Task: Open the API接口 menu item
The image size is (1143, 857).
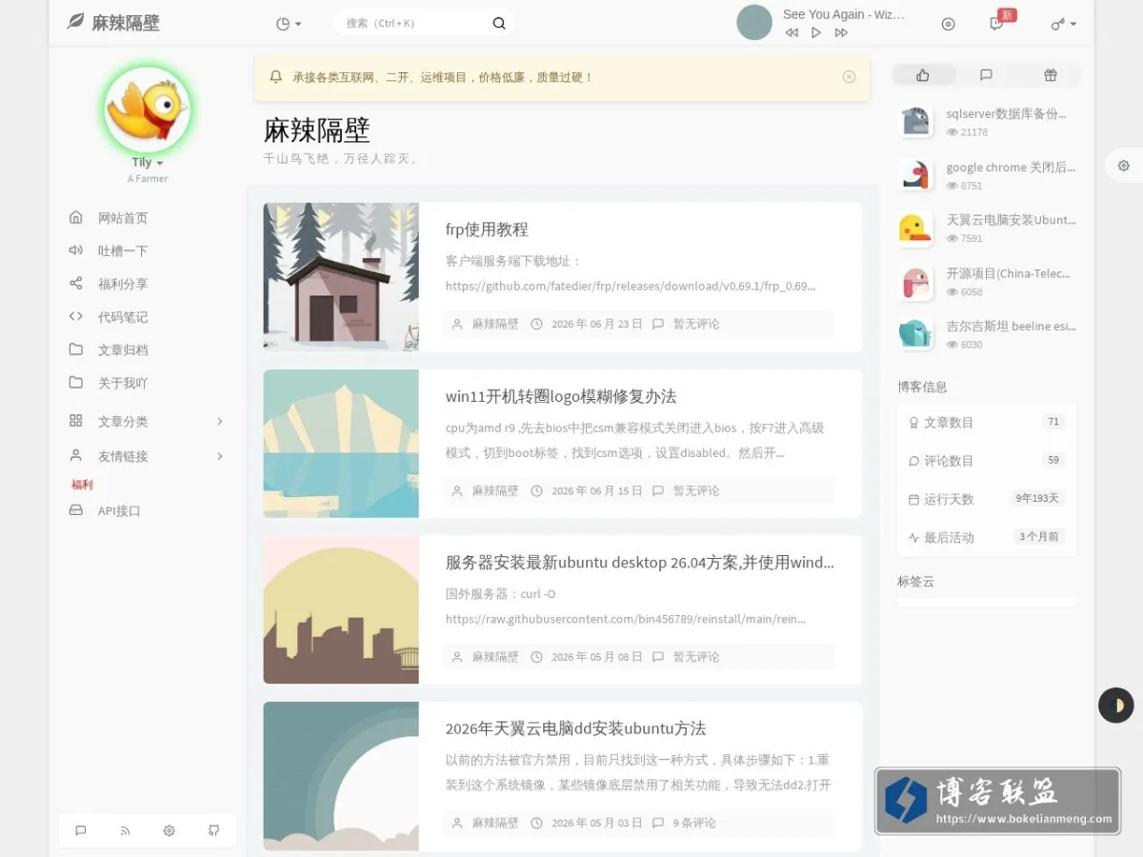Action: (x=147, y=511)
